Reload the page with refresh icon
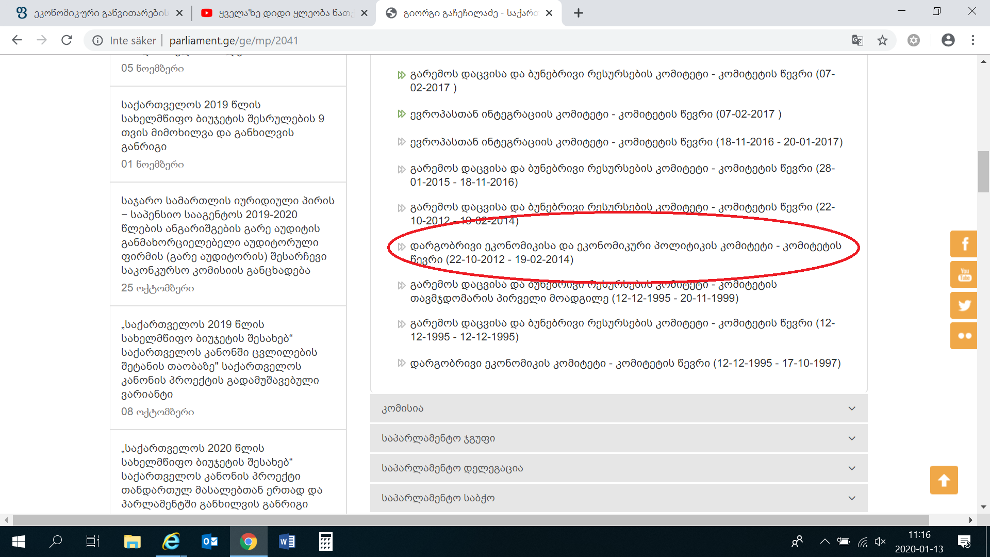 pyautogui.click(x=67, y=40)
